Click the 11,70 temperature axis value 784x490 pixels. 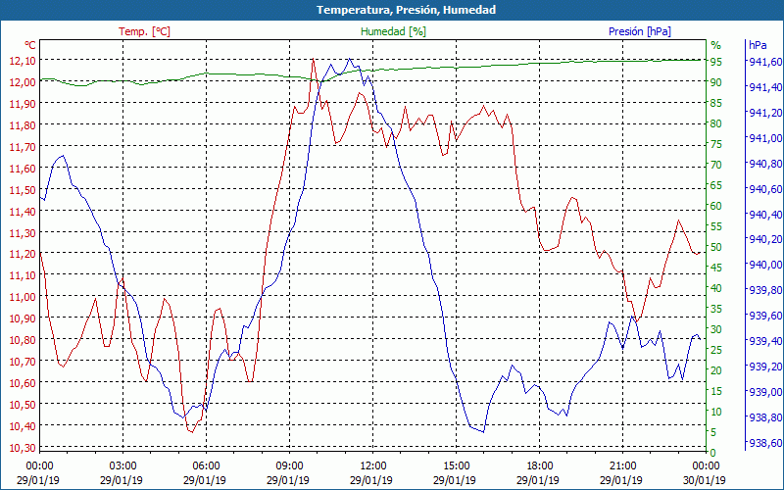pyautogui.click(x=23, y=146)
